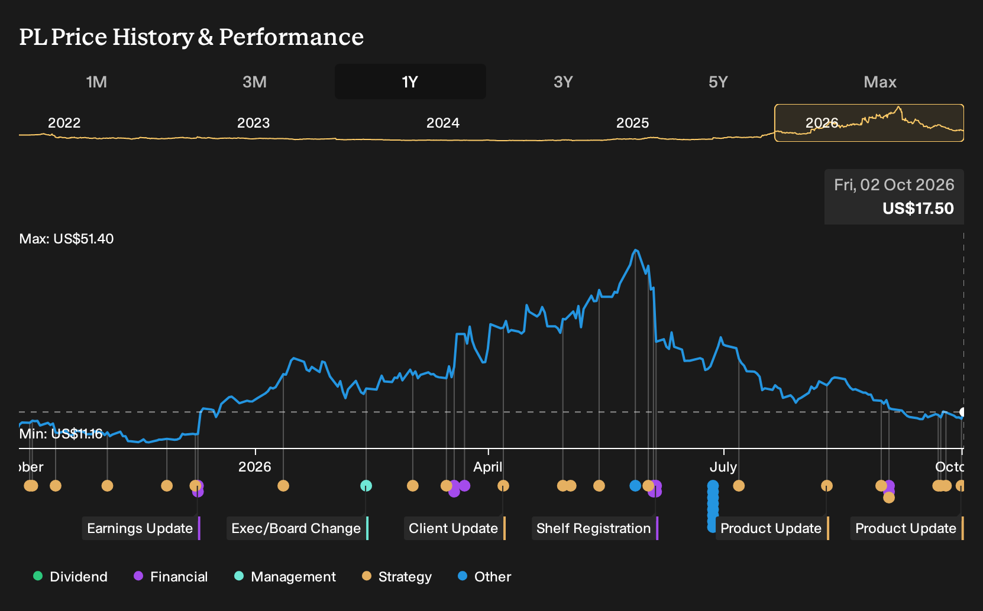Show the 3Y price history tab
The image size is (983, 611).
[563, 82]
